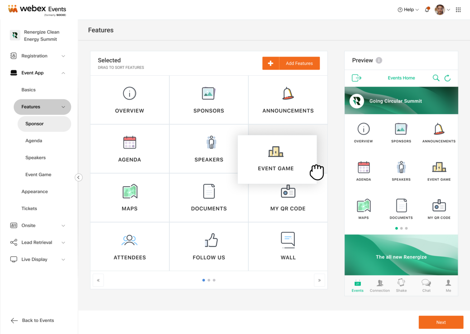Screen dimensions: 470x334
Task: Select the Sponsors tile in Selected grid
Action: pos(209,100)
